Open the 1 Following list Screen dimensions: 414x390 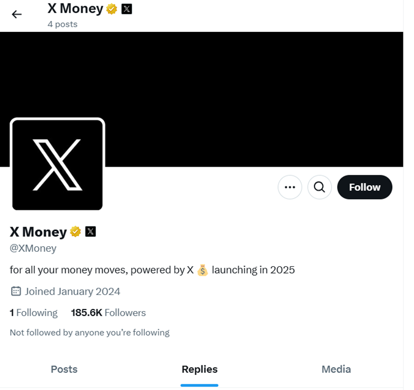tap(34, 313)
